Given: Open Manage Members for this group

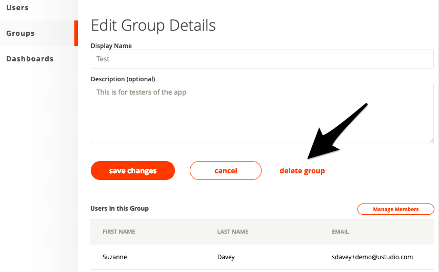Looking at the screenshot, I should point(395,209).
